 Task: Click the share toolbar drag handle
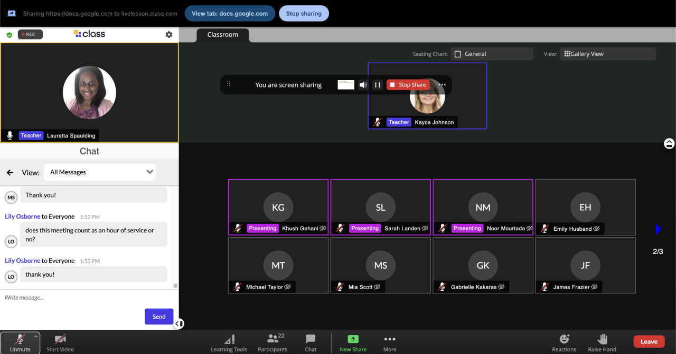pos(229,84)
